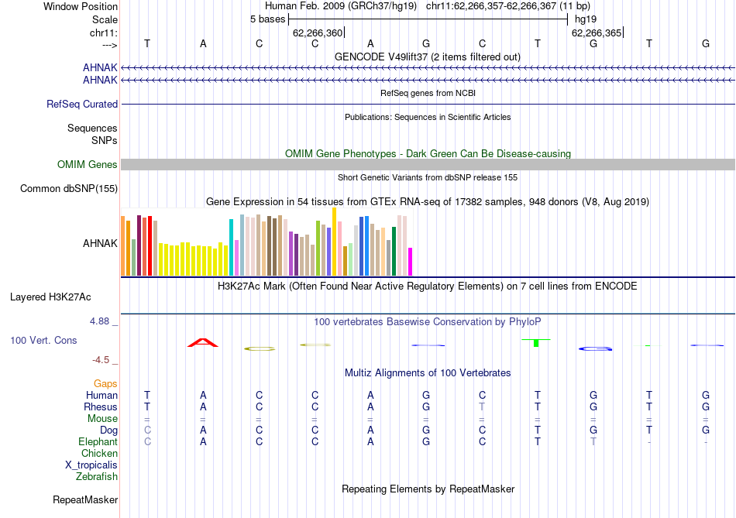
Task: Open the RefSeq Curated track label
Action: click(x=82, y=105)
